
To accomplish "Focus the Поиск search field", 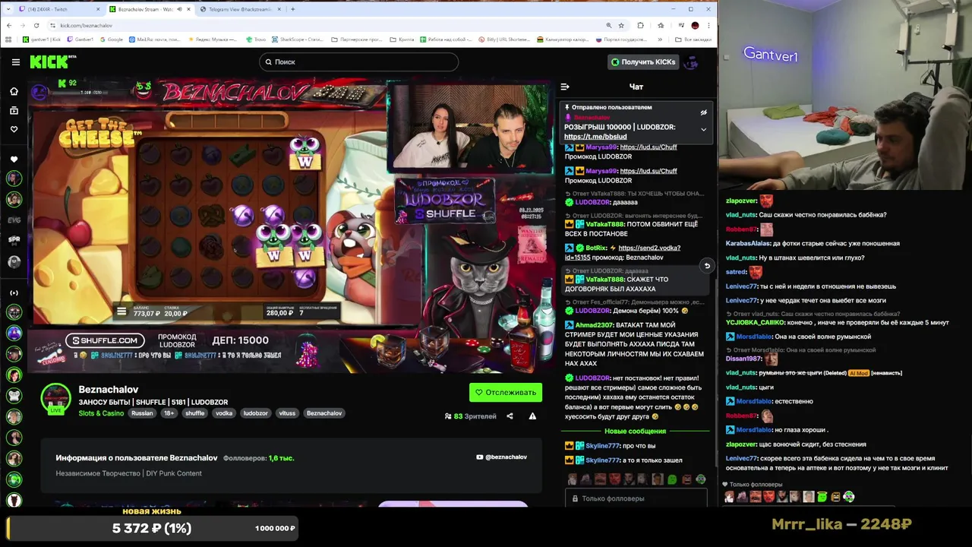I will (358, 62).
